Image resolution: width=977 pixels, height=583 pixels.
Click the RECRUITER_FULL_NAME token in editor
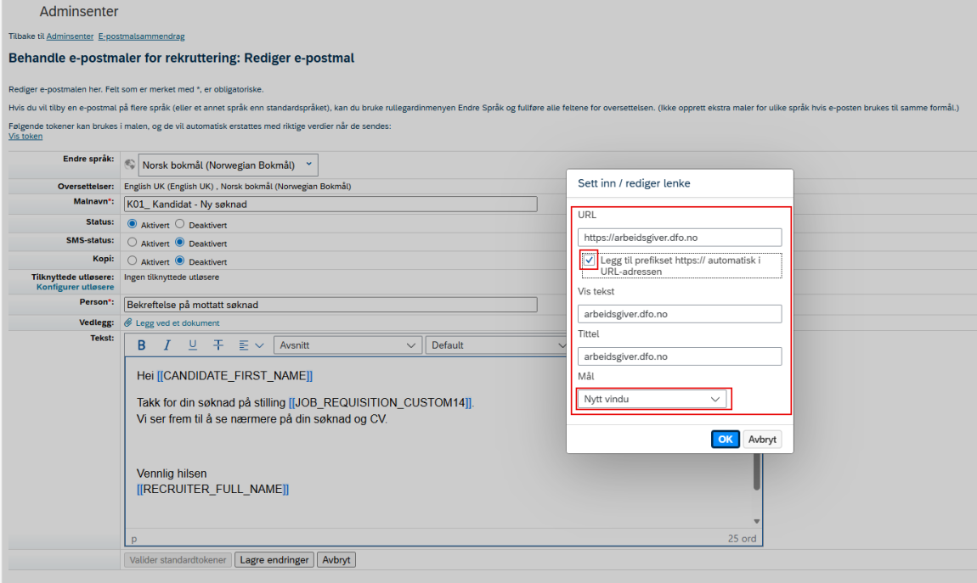coord(212,489)
